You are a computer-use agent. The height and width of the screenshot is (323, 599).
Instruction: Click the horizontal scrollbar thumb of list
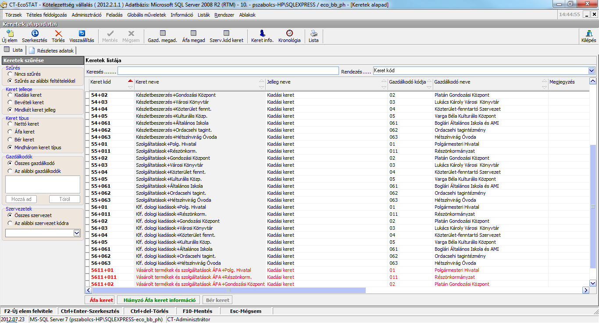coord(228,290)
